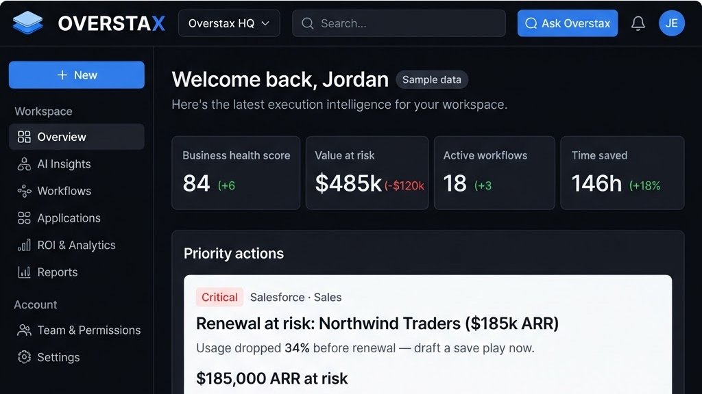Create a new item with New button
702x394 pixels.
pyautogui.click(x=77, y=75)
